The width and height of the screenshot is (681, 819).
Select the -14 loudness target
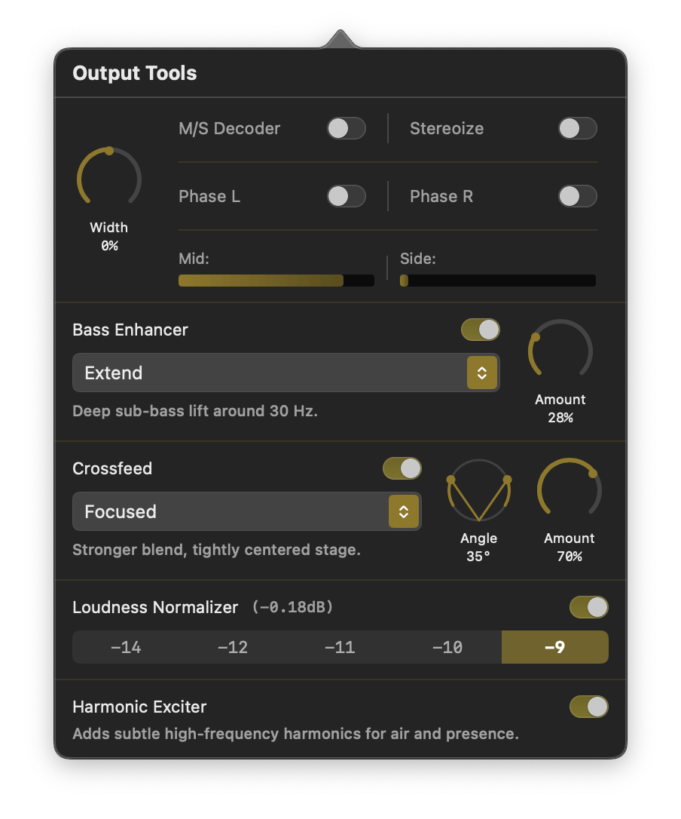pyautogui.click(x=126, y=647)
